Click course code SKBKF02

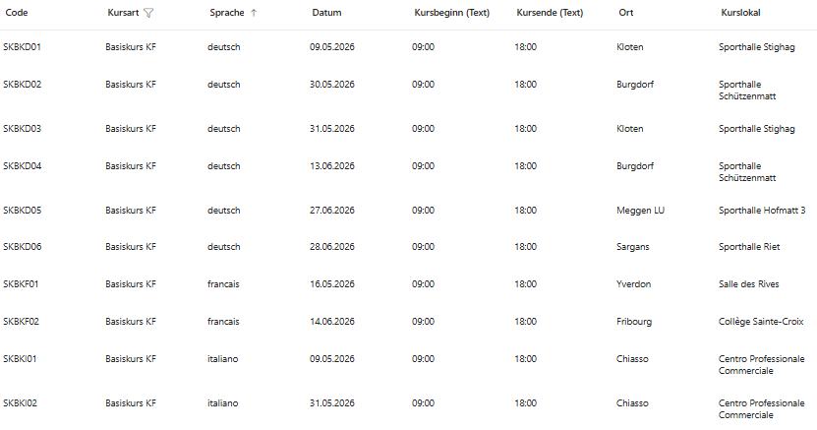pos(21,322)
